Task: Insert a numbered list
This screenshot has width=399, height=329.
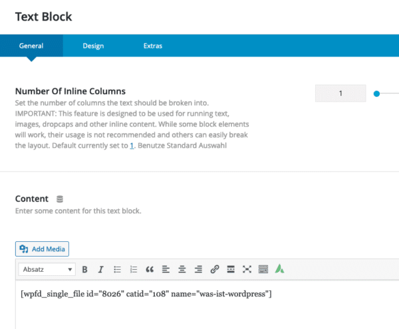Action: (x=134, y=269)
